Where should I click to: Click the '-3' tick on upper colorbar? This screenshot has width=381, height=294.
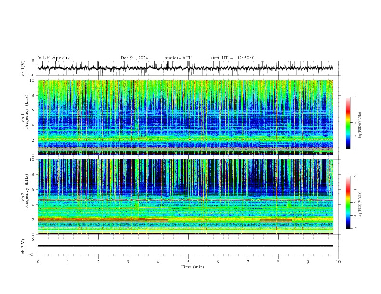click(x=355, y=97)
